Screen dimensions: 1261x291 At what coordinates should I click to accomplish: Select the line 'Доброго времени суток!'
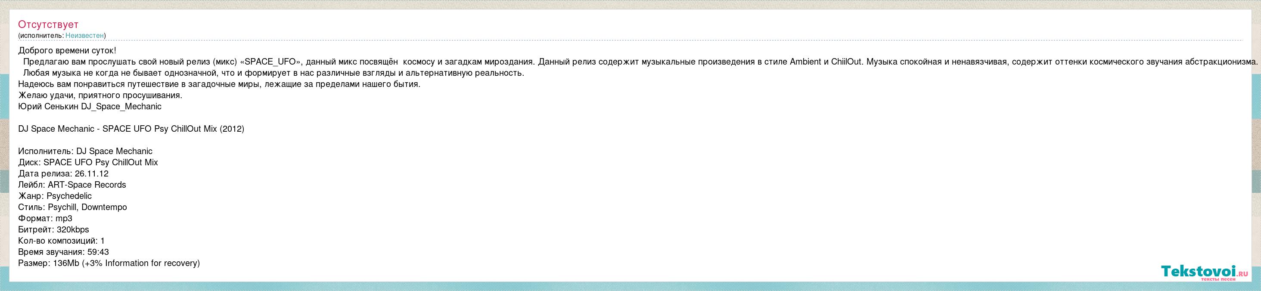click(x=67, y=50)
